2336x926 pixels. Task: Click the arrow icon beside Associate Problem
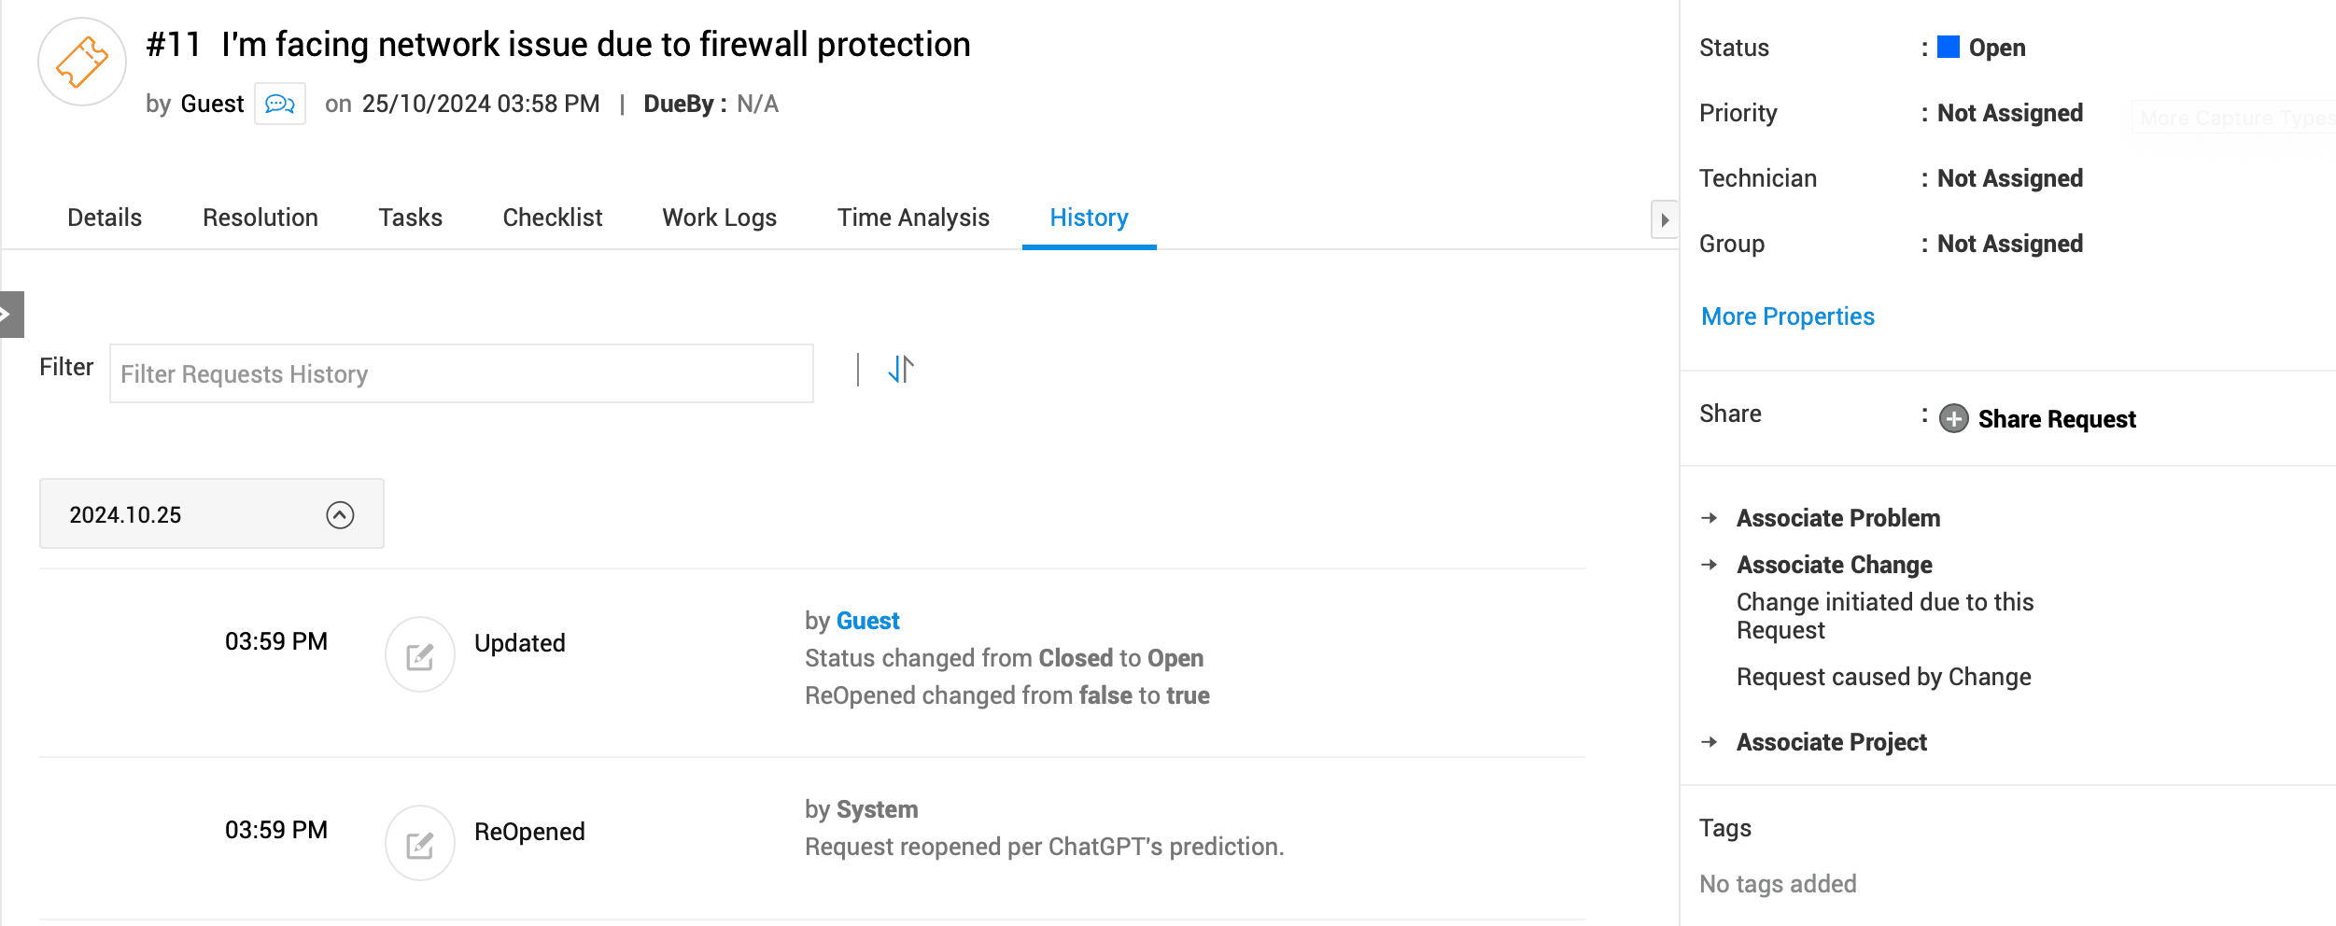pyautogui.click(x=1710, y=518)
